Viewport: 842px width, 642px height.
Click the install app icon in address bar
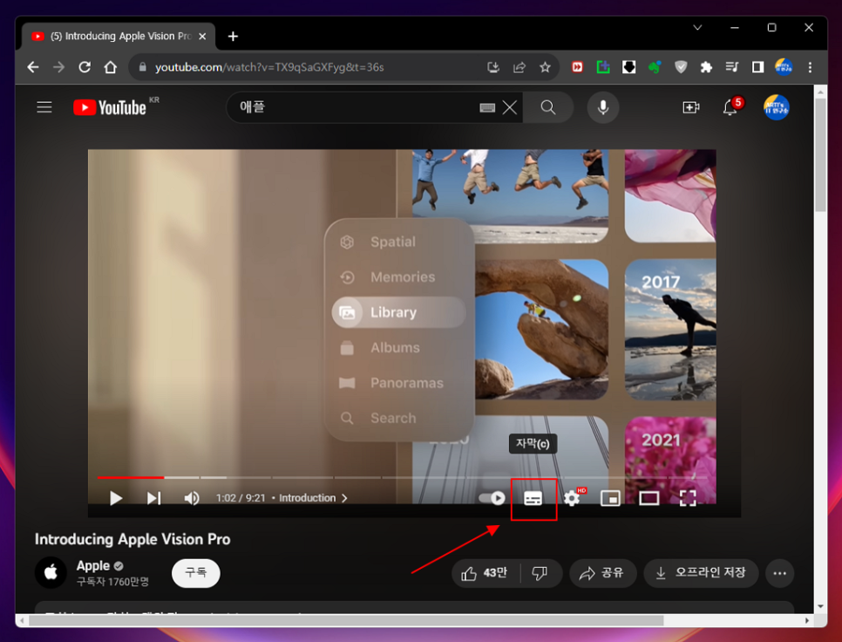(x=493, y=67)
